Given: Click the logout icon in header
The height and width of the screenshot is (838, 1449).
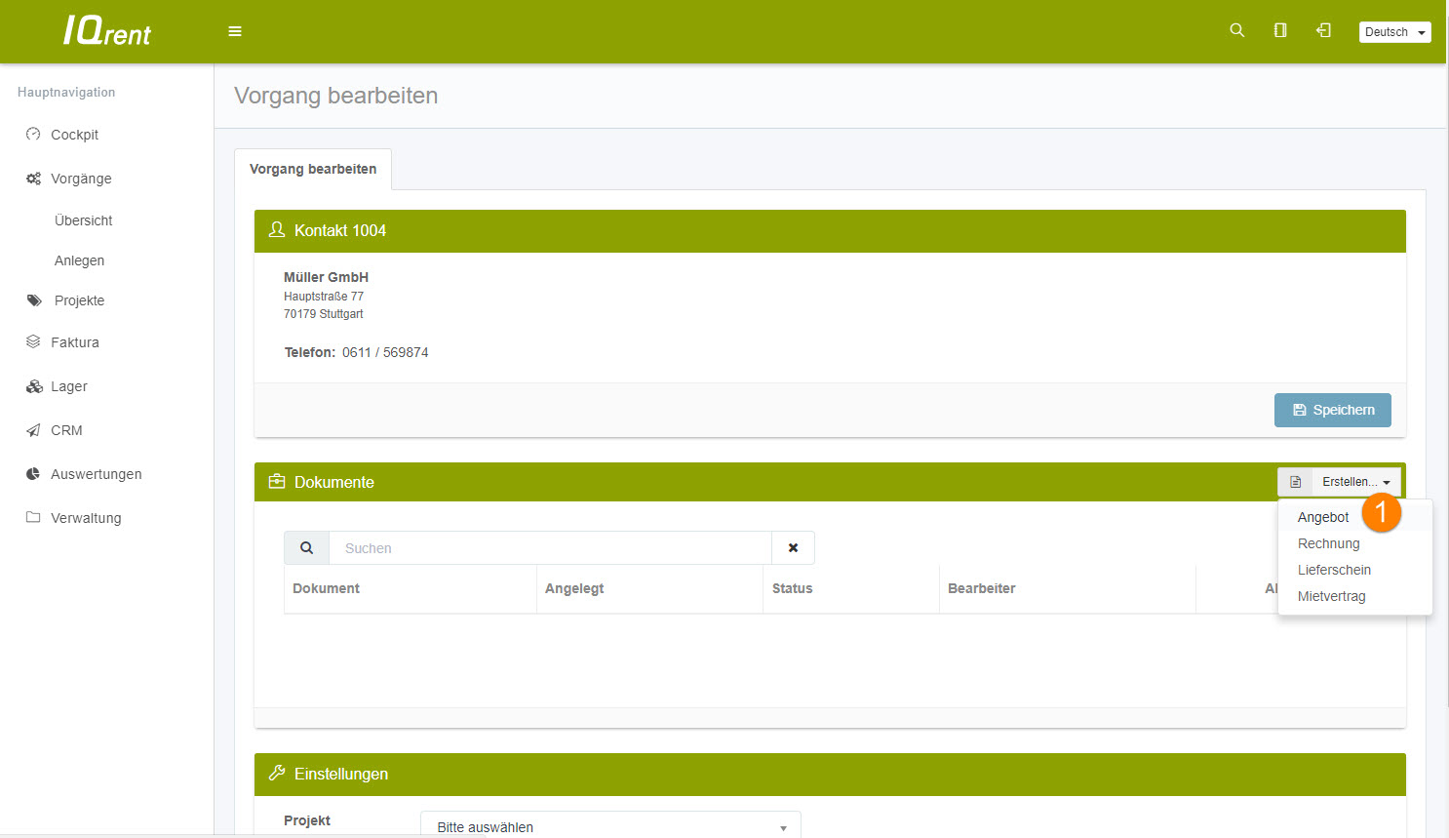Looking at the screenshot, I should (1323, 30).
